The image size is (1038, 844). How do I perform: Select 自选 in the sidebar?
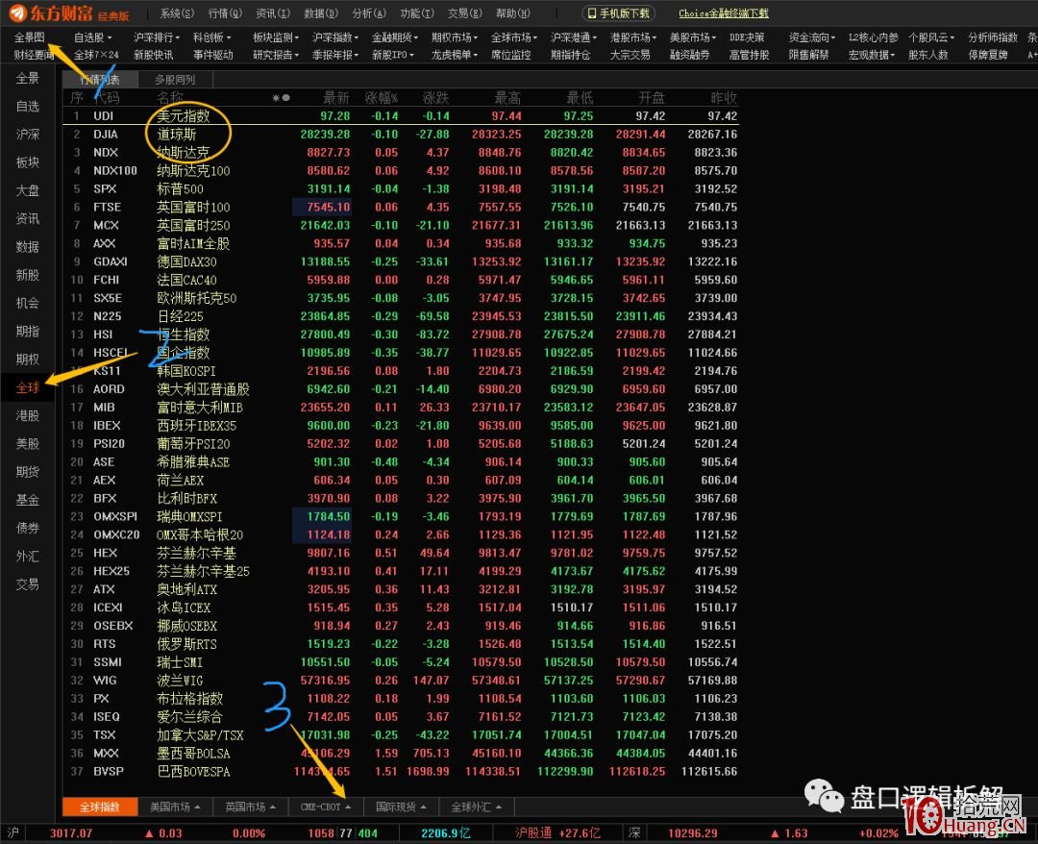point(27,106)
